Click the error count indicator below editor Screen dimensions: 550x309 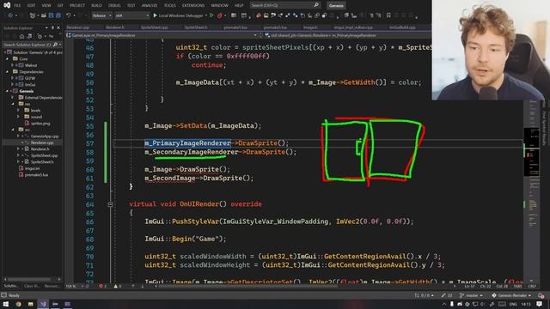click(x=102, y=286)
